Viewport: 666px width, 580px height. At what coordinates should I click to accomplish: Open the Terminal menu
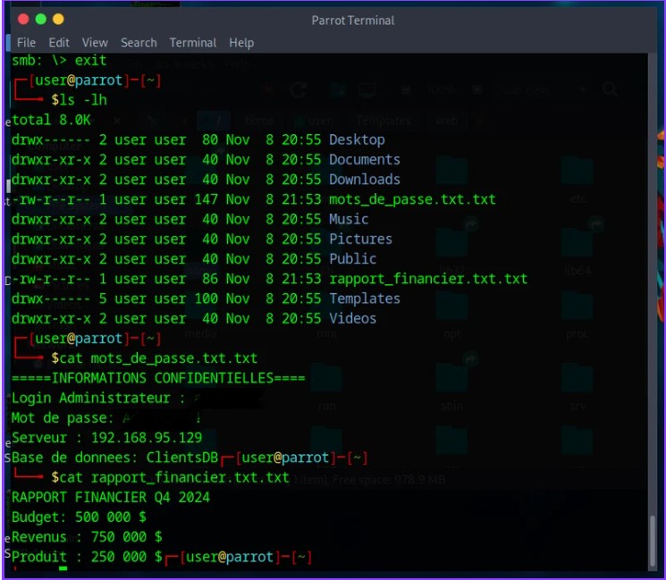(x=193, y=43)
